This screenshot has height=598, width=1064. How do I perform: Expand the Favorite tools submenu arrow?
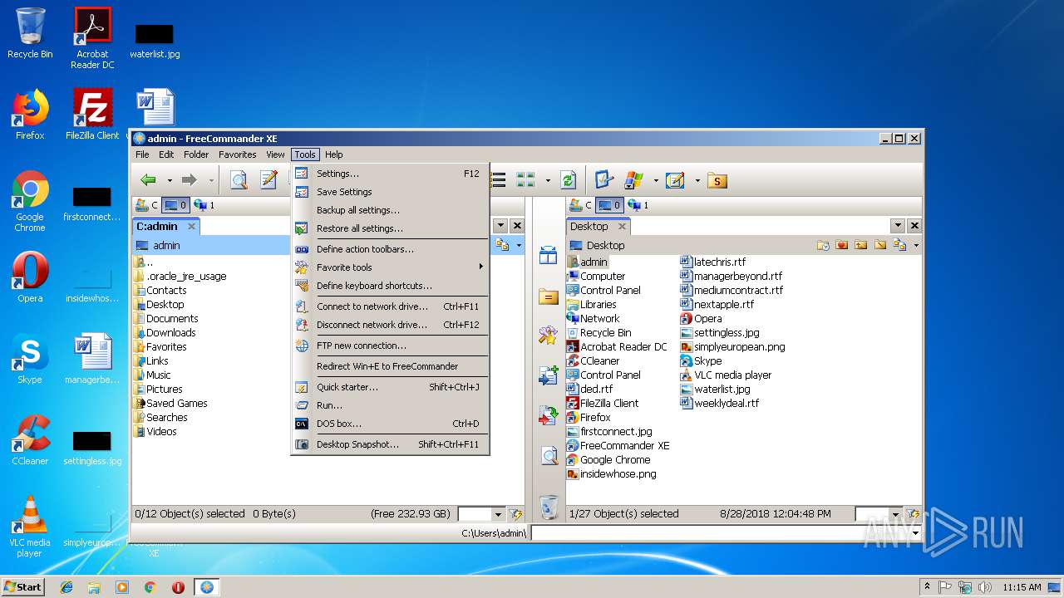point(480,267)
